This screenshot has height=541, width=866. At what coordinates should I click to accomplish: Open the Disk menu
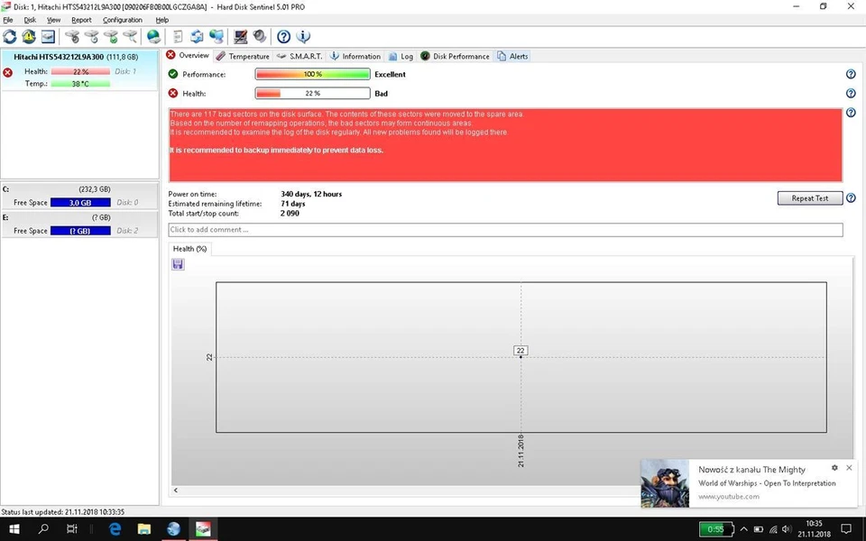coord(30,20)
